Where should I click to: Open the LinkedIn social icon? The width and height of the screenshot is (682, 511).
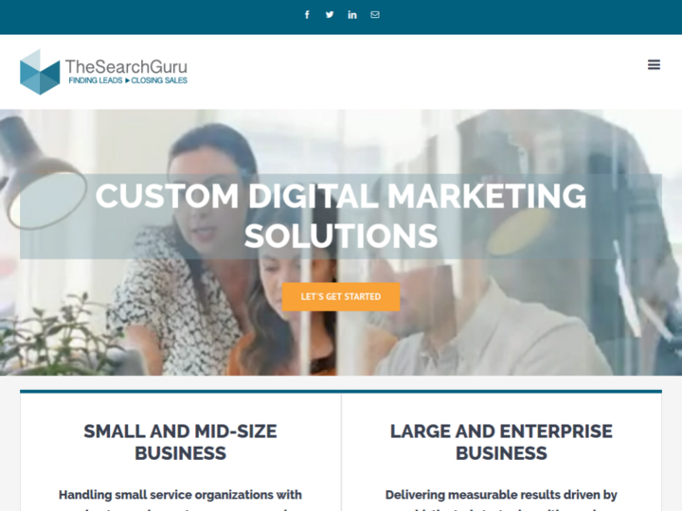[x=352, y=15]
